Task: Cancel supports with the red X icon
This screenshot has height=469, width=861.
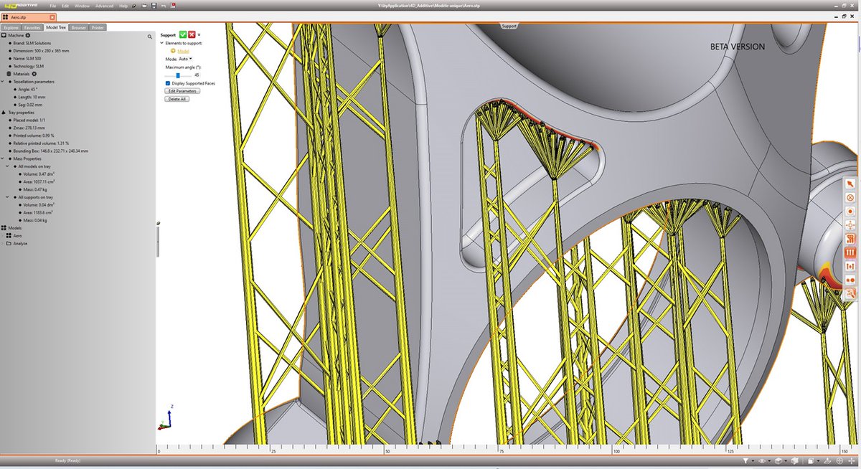Action: tap(191, 34)
